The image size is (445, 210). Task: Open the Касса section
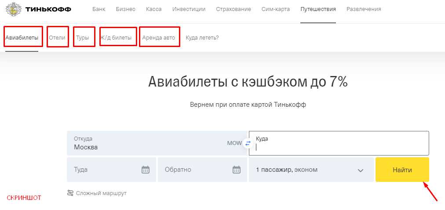[154, 9]
